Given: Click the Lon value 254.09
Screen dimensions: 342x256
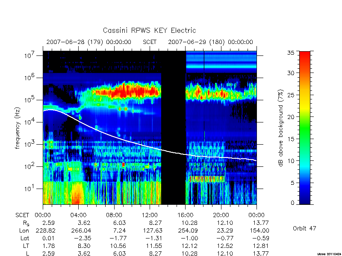Looking at the screenshot, I should tap(188, 230).
